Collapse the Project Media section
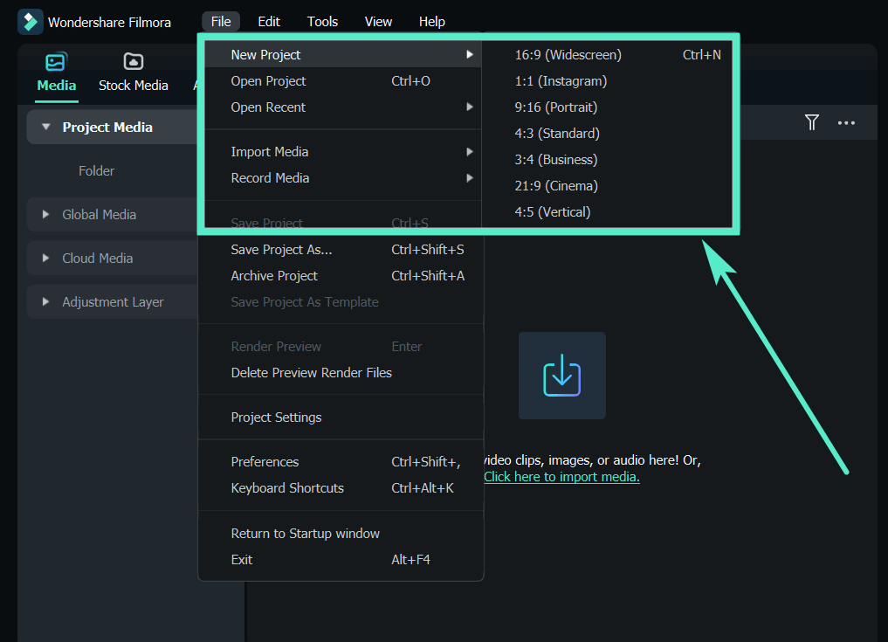The height and width of the screenshot is (642, 888). 46,127
